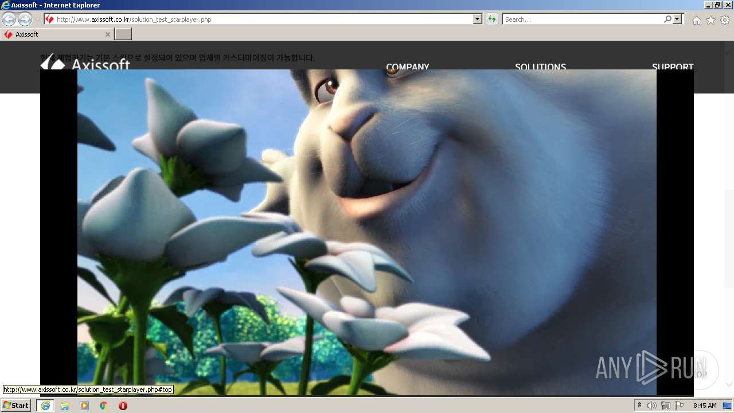
Task: Open a new blank tab
Action: pyautogui.click(x=123, y=34)
